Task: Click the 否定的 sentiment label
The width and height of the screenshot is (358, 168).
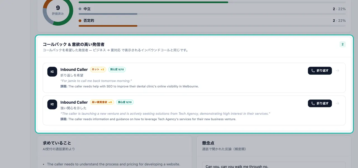Action: (x=89, y=21)
